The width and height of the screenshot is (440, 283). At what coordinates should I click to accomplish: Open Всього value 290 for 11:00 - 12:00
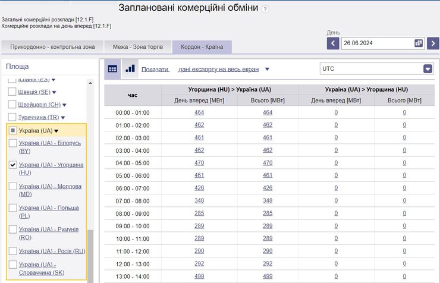coord(268,251)
